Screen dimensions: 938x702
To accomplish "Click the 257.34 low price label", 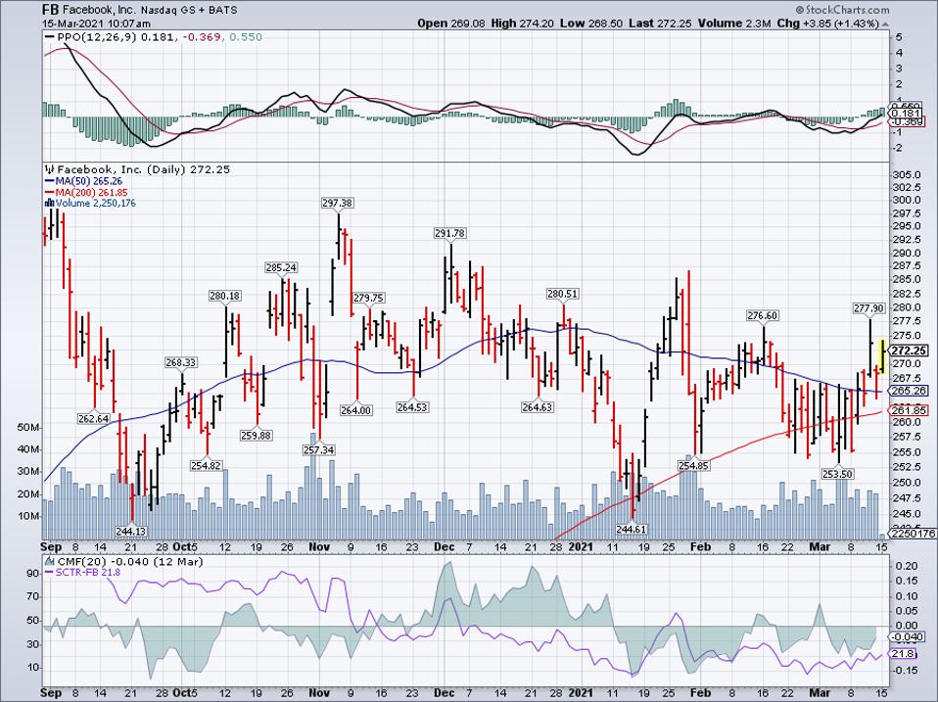I will click(319, 449).
